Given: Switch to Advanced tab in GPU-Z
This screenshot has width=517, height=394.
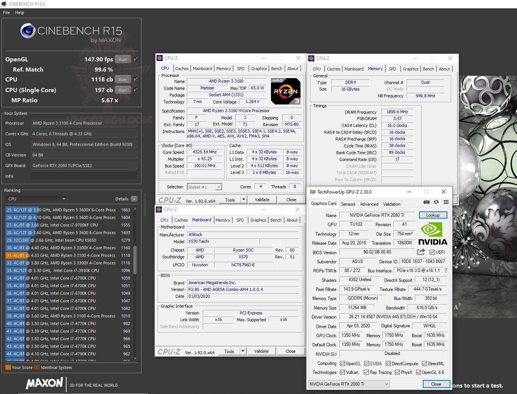Looking at the screenshot, I should pyautogui.click(x=369, y=204).
